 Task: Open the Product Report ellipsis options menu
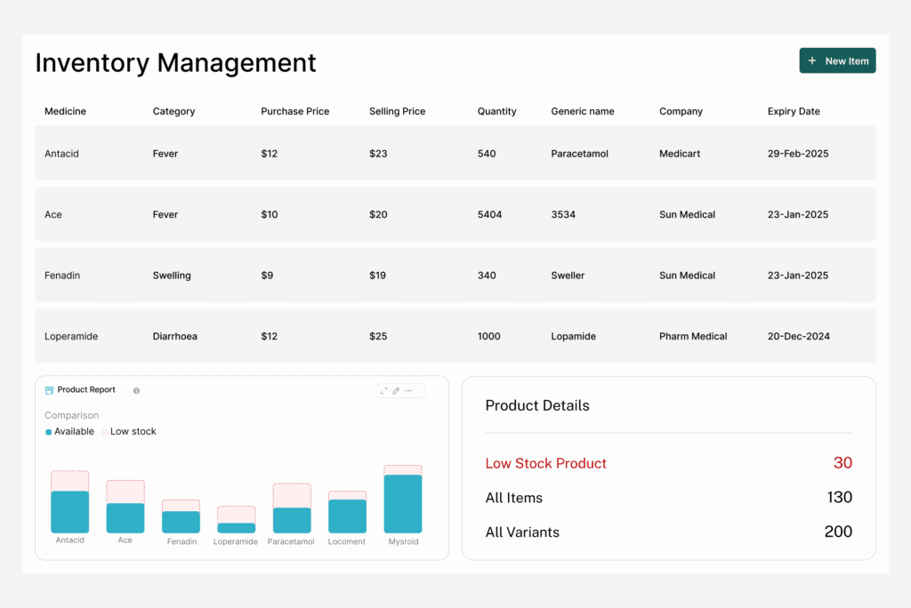point(407,390)
